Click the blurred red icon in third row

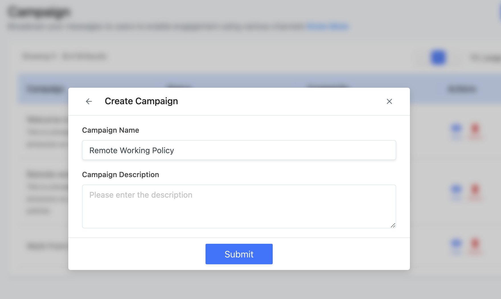475,245
